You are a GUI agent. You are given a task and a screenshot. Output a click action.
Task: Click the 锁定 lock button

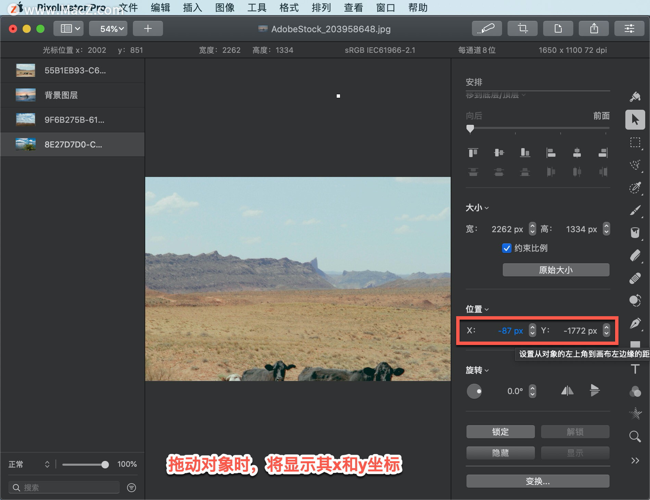500,432
